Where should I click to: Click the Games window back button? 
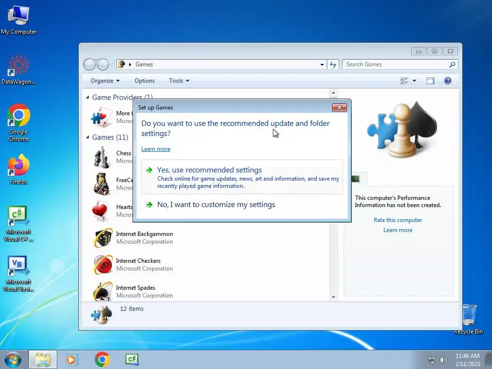(x=89, y=64)
